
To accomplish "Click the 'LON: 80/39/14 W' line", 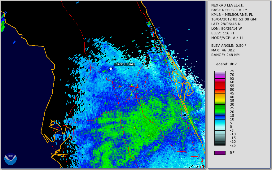I will pyautogui.click(x=226, y=28).
